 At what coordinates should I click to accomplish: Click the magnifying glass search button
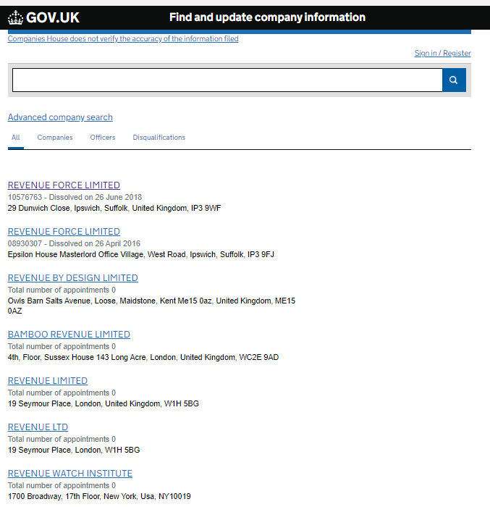[x=454, y=80]
